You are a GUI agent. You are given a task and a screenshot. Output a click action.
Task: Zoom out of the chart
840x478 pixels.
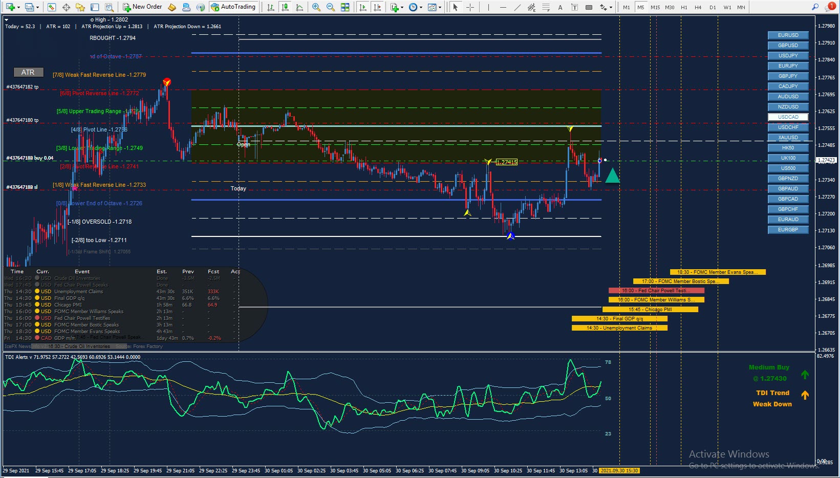click(x=331, y=7)
